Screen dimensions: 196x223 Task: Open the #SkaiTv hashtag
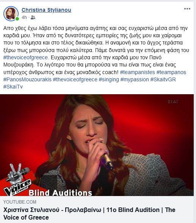click(13, 87)
